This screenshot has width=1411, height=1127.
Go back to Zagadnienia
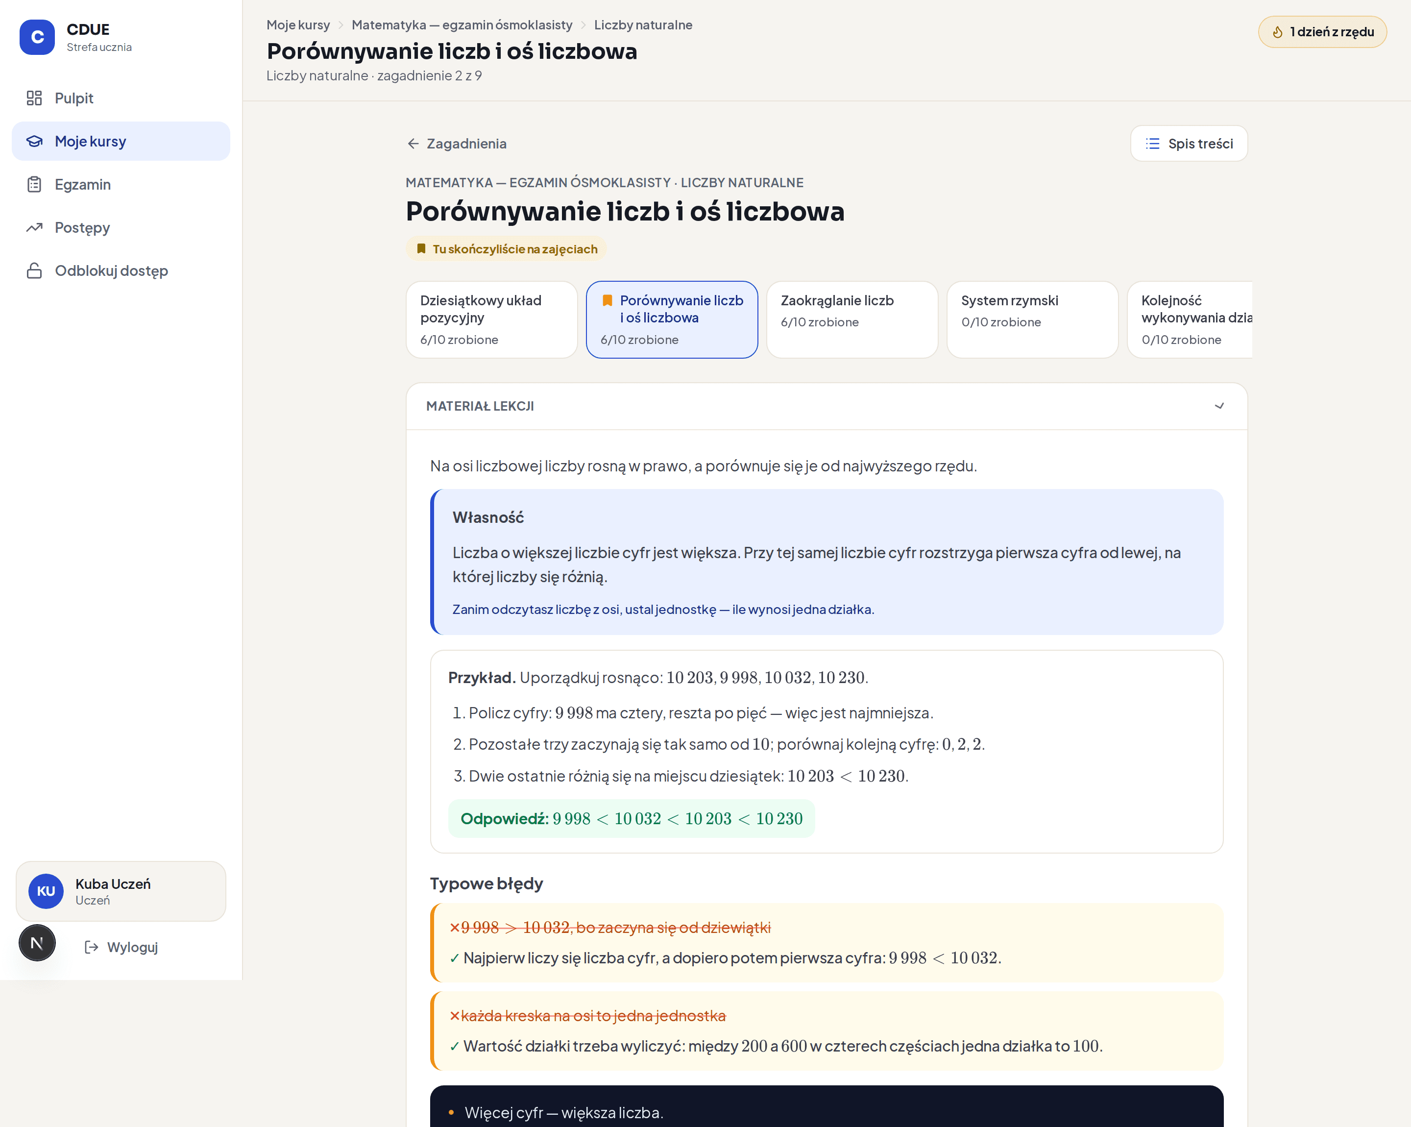(457, 144)
